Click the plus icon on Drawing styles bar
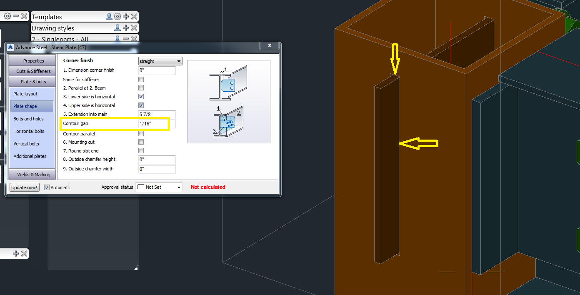The image size is (580, 295). [126, 28]
